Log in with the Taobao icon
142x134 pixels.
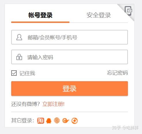41,121
